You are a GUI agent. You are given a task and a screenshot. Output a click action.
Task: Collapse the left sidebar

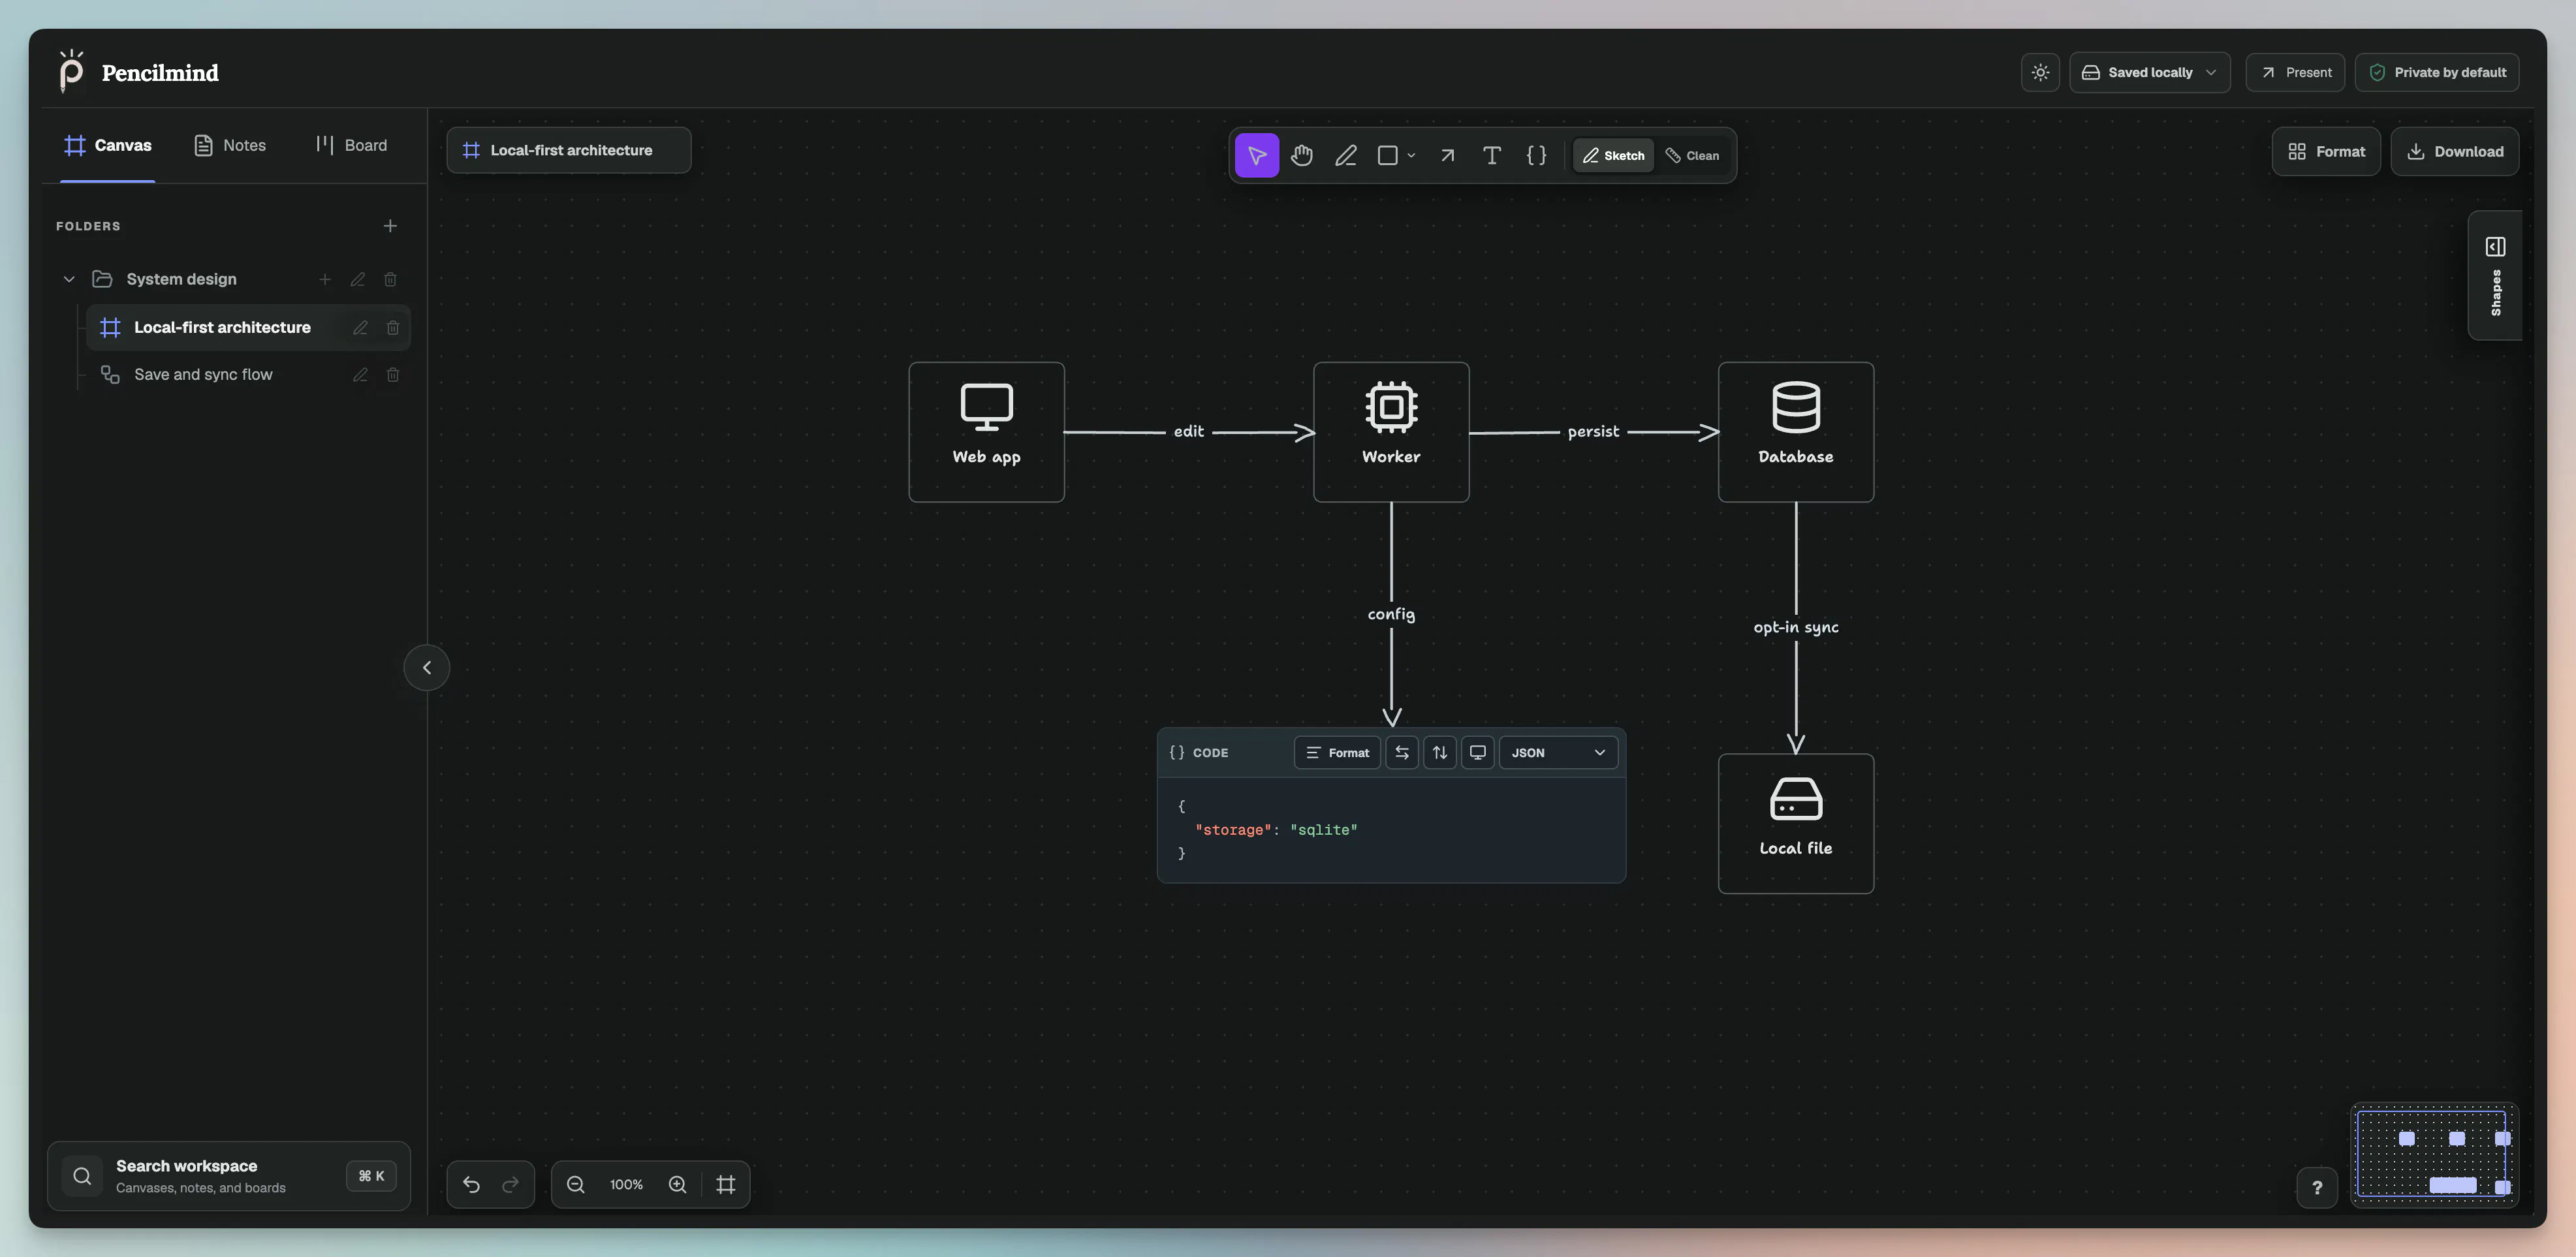click(x=427, y=667)
